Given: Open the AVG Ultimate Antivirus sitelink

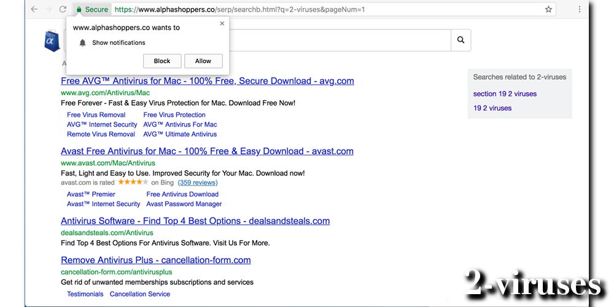Looking at the screenshot, I should tap(180, 134).
